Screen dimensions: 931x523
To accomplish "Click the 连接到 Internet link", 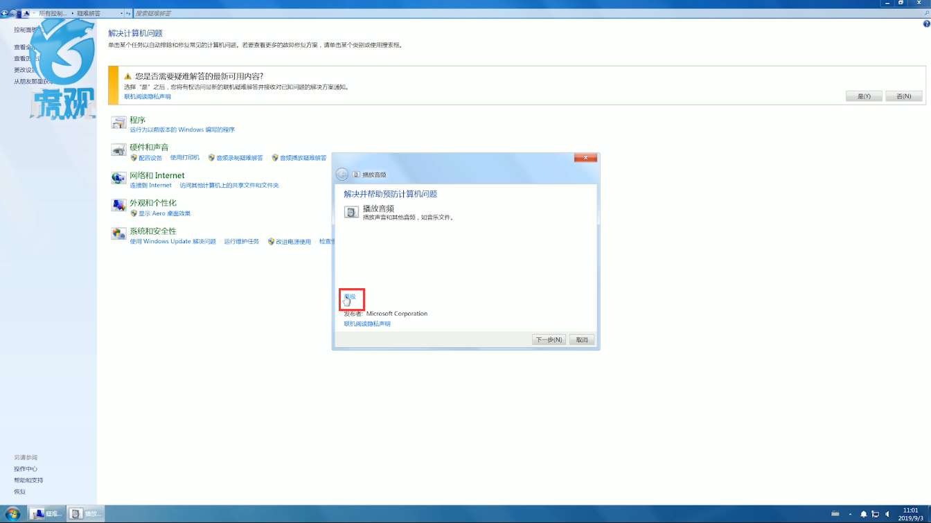I will point(150,186).
